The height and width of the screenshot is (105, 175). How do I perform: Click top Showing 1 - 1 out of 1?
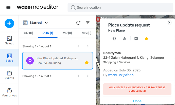tap(37, 46)
